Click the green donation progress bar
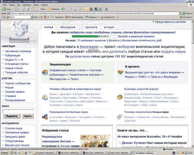The image size is (194, 155). pyautogui.click(x=85, y=37)
